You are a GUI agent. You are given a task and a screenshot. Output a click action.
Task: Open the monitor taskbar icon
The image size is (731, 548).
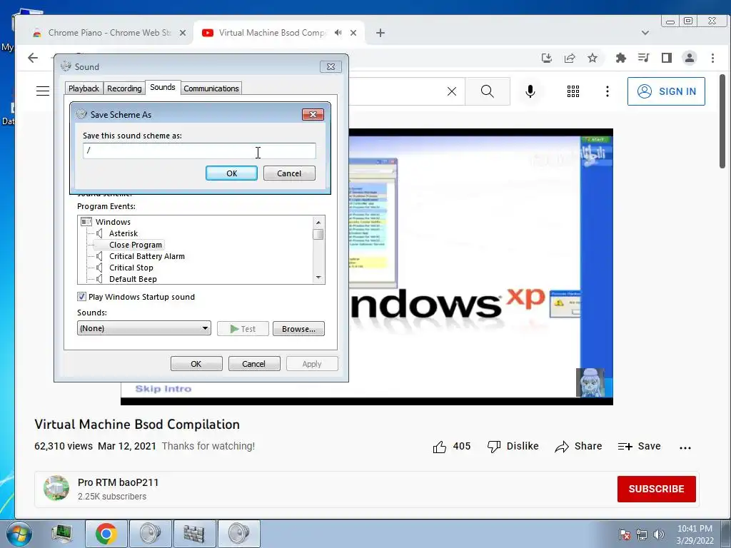pos(62,534)
